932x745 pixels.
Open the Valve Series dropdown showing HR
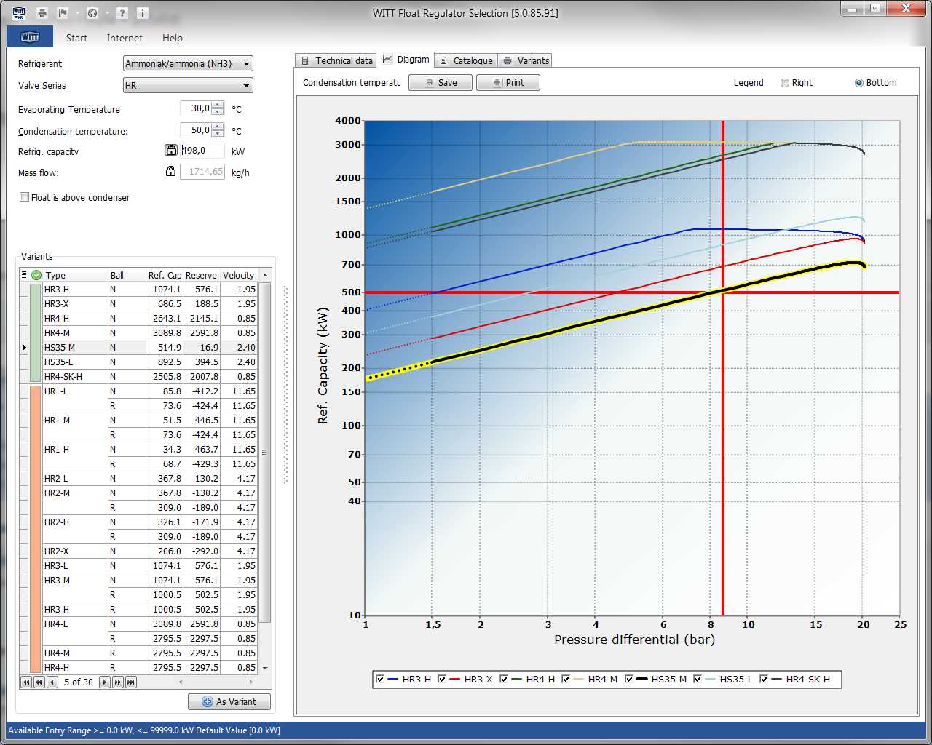188,86
